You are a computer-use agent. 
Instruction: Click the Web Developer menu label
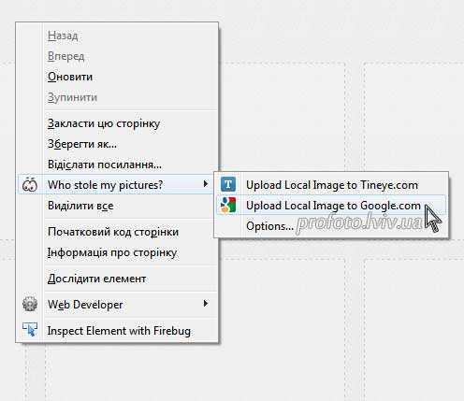point(85,305)
